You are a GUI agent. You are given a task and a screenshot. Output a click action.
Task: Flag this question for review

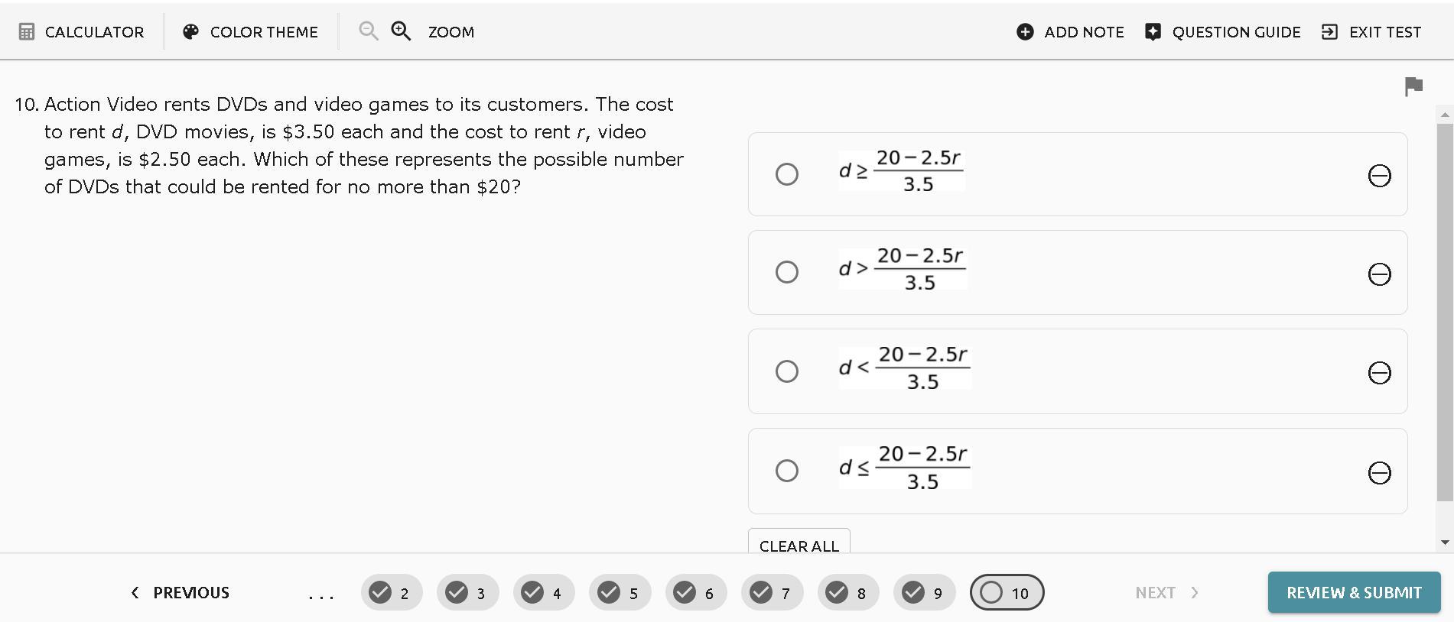point(1413,86)
